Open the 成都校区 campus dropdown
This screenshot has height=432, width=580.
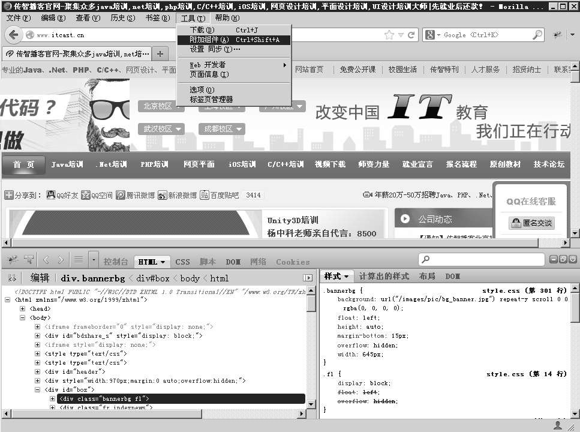coord(221,129)
